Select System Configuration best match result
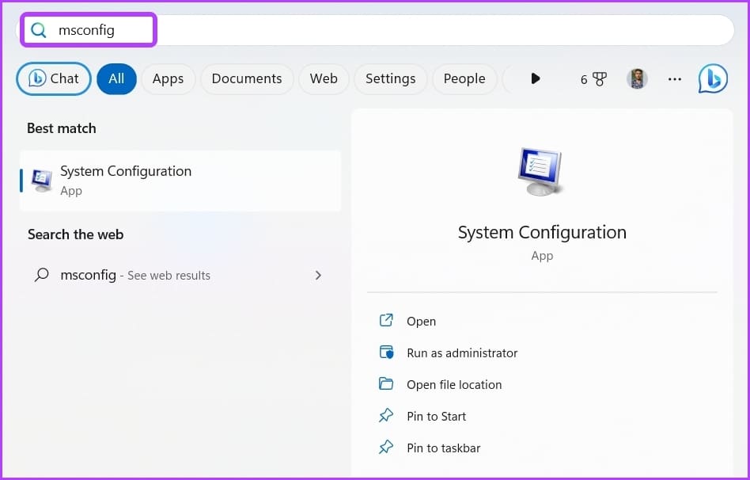The width and height of the screenshot is (750, 480). coord(180,181)
